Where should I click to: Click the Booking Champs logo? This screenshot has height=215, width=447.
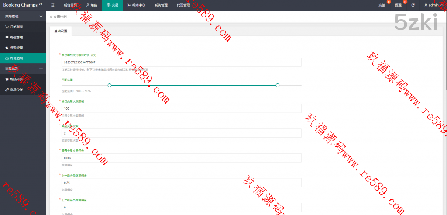click(23, 5)
